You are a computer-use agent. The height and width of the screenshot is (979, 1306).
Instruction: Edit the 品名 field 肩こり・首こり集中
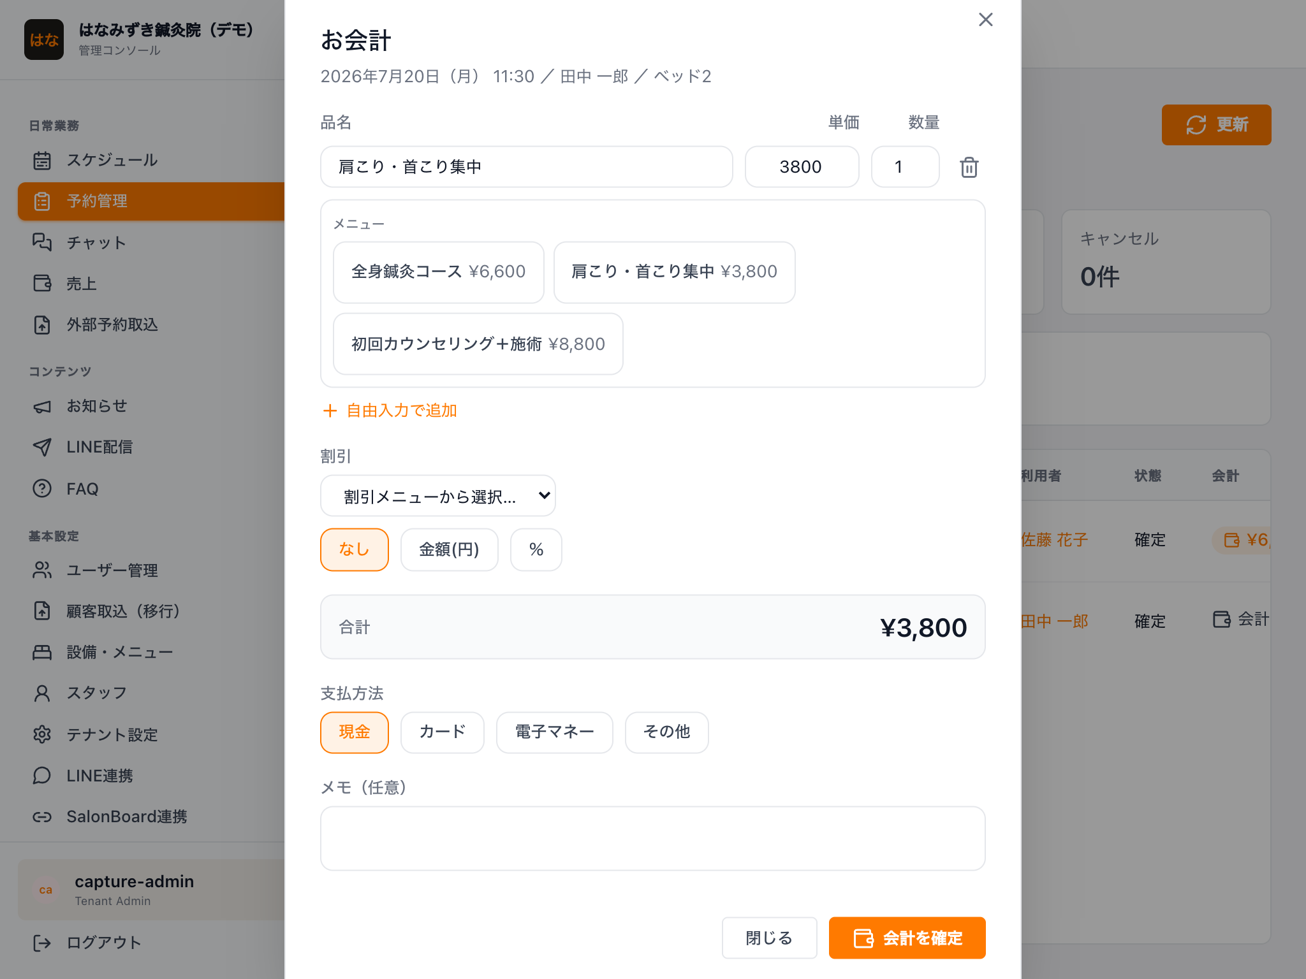(x=527, y=167)
